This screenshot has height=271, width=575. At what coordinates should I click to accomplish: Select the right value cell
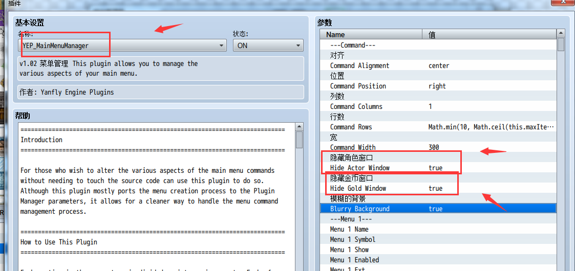(x=437, y=86)
